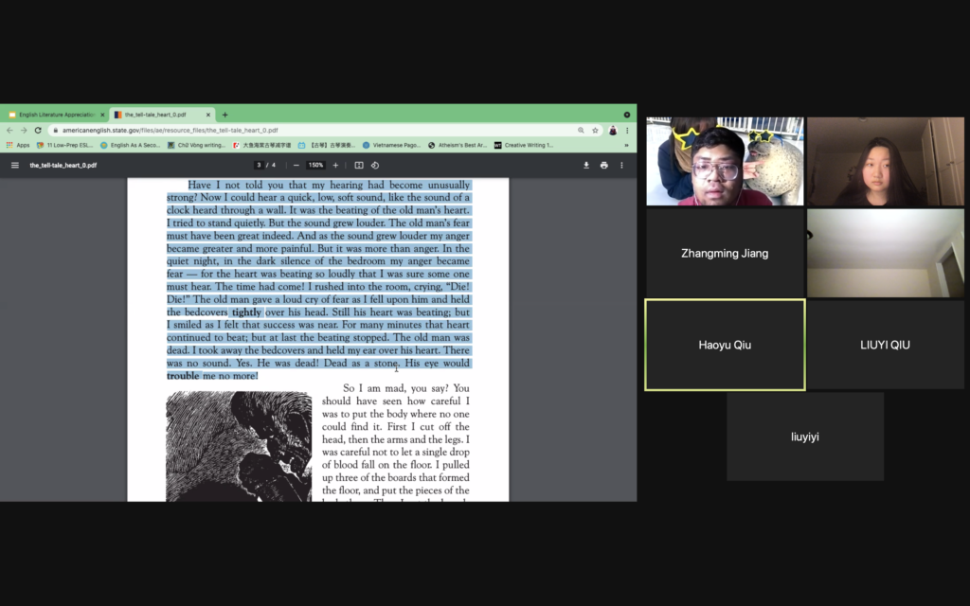Open the 11 Low-Prep ESL bookmark

pyautogui.click(x=65, y=145)
